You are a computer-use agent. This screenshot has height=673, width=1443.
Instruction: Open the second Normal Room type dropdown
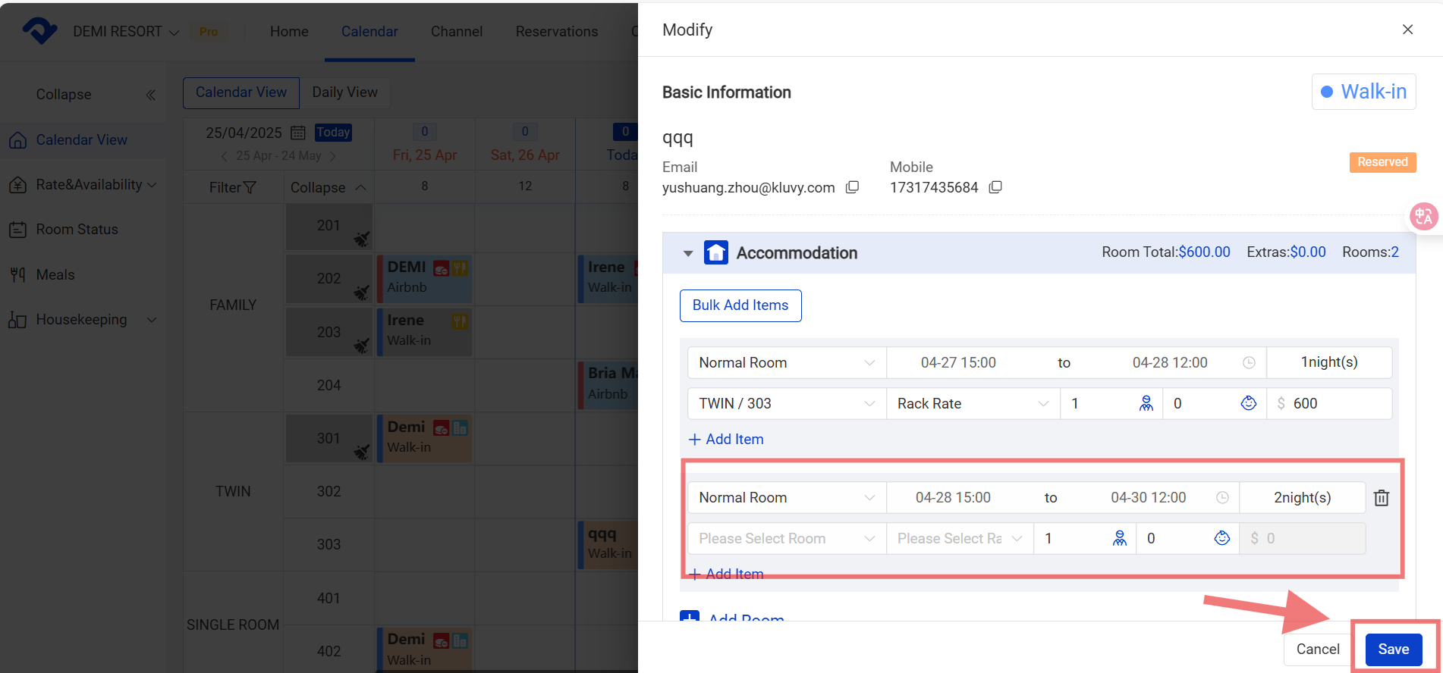coord(786,498)
